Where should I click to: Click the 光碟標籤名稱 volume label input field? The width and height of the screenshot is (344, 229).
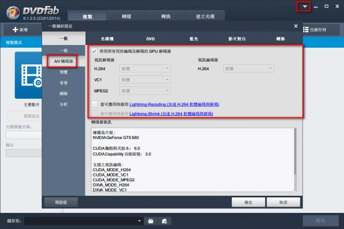[24, 135]
